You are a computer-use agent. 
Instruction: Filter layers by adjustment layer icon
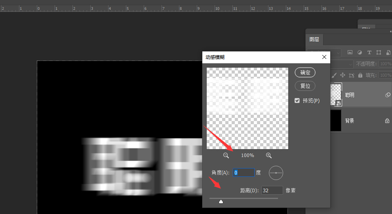(360, 53)
